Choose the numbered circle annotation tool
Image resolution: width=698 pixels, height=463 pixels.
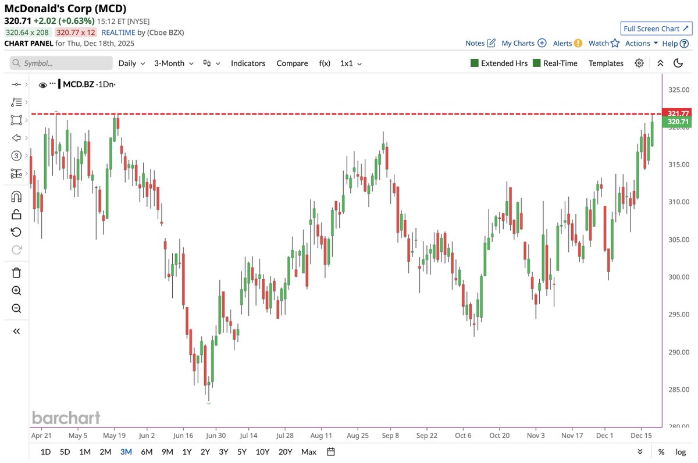point(16,155)
